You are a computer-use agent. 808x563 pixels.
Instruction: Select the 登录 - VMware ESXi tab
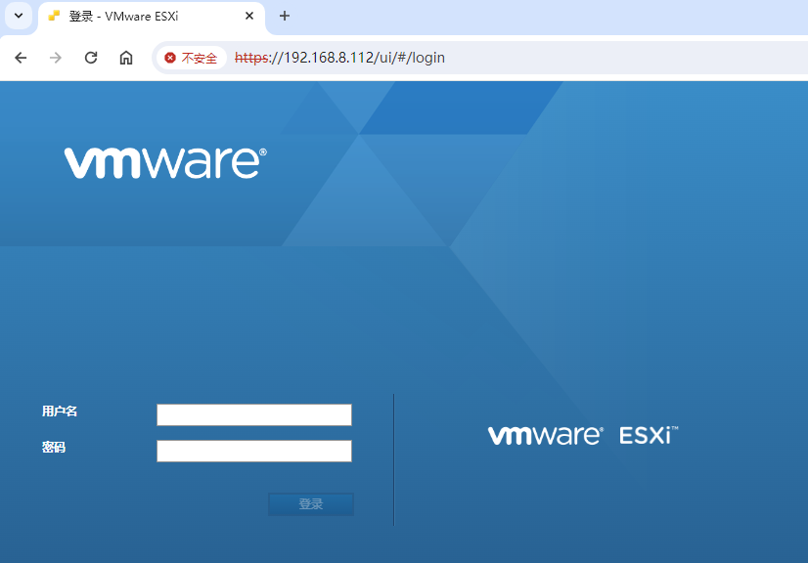click(137, 16)
